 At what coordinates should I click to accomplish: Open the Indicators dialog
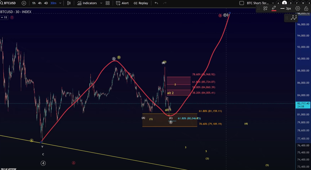coord(87,3)
